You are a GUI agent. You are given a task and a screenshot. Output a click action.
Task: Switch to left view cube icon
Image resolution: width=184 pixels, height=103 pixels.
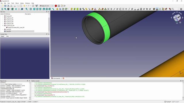coord(50,9)
